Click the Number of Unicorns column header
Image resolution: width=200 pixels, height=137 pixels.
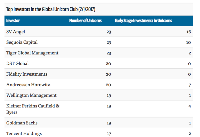click(x=85, y=21)
